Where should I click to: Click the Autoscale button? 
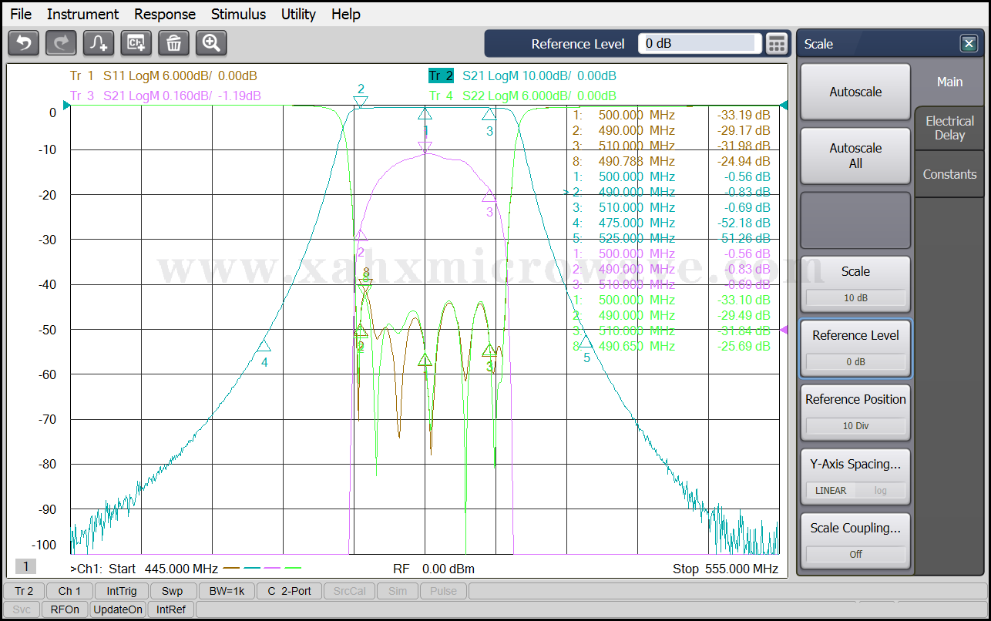coord(855,92)
